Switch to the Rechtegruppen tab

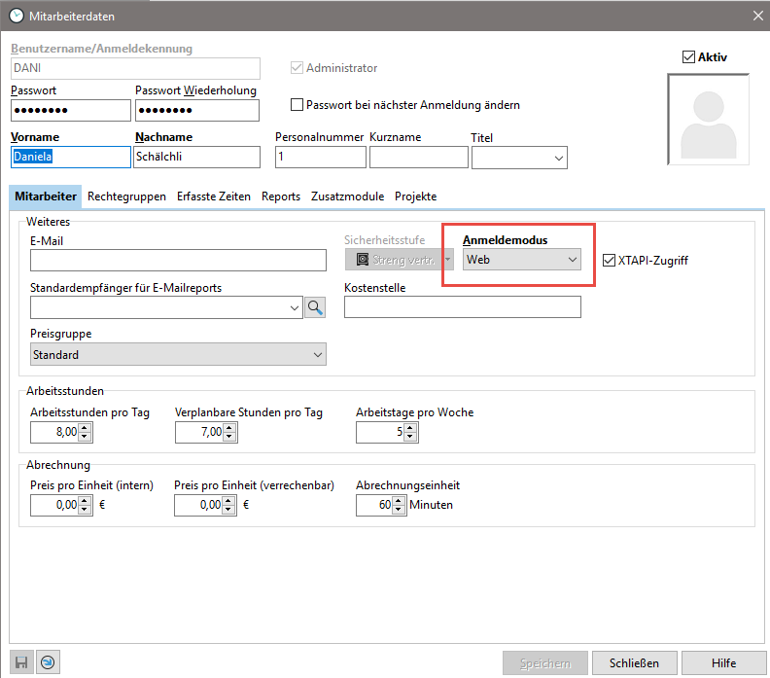pyautogui.click(x=126, y=196)
